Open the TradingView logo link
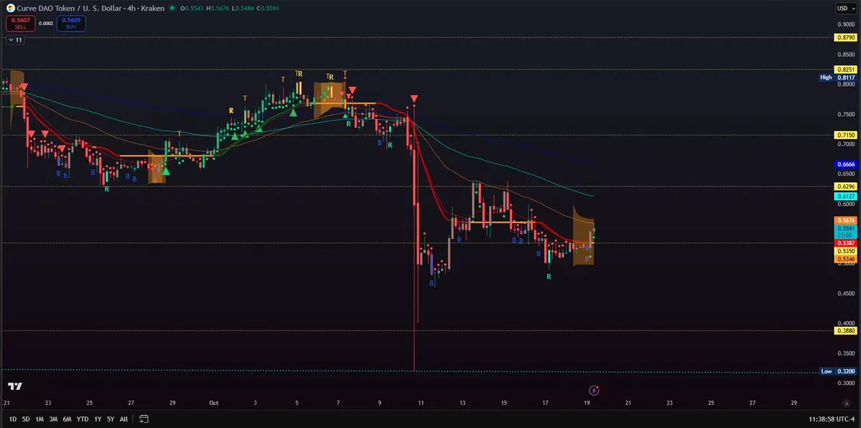861x428 pixels. click(15, 386)
